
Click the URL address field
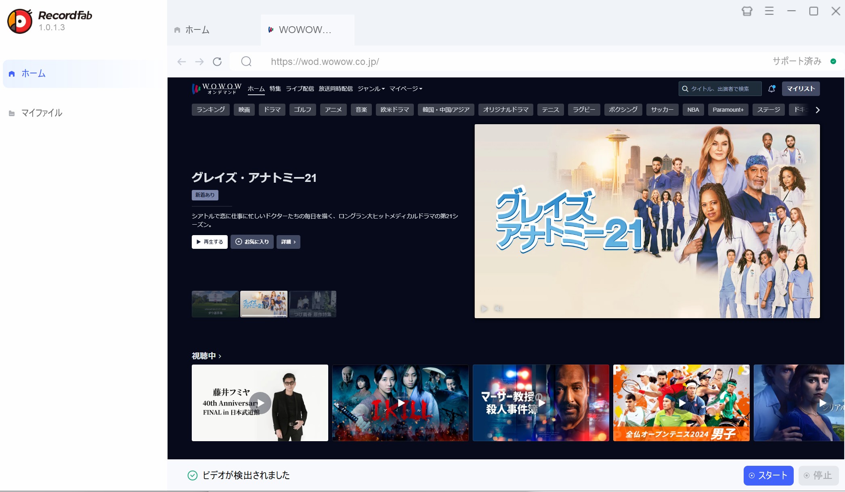[501, 62]
